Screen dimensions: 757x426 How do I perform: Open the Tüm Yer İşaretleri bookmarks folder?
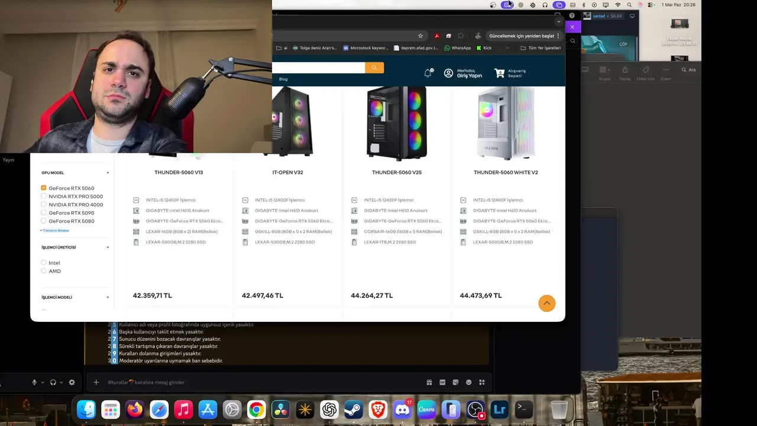[x=541, y=48]
